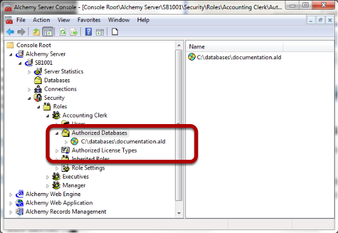Click the Refresh toolbar icon
Screen dimensions: 338x233
point(63,32)
